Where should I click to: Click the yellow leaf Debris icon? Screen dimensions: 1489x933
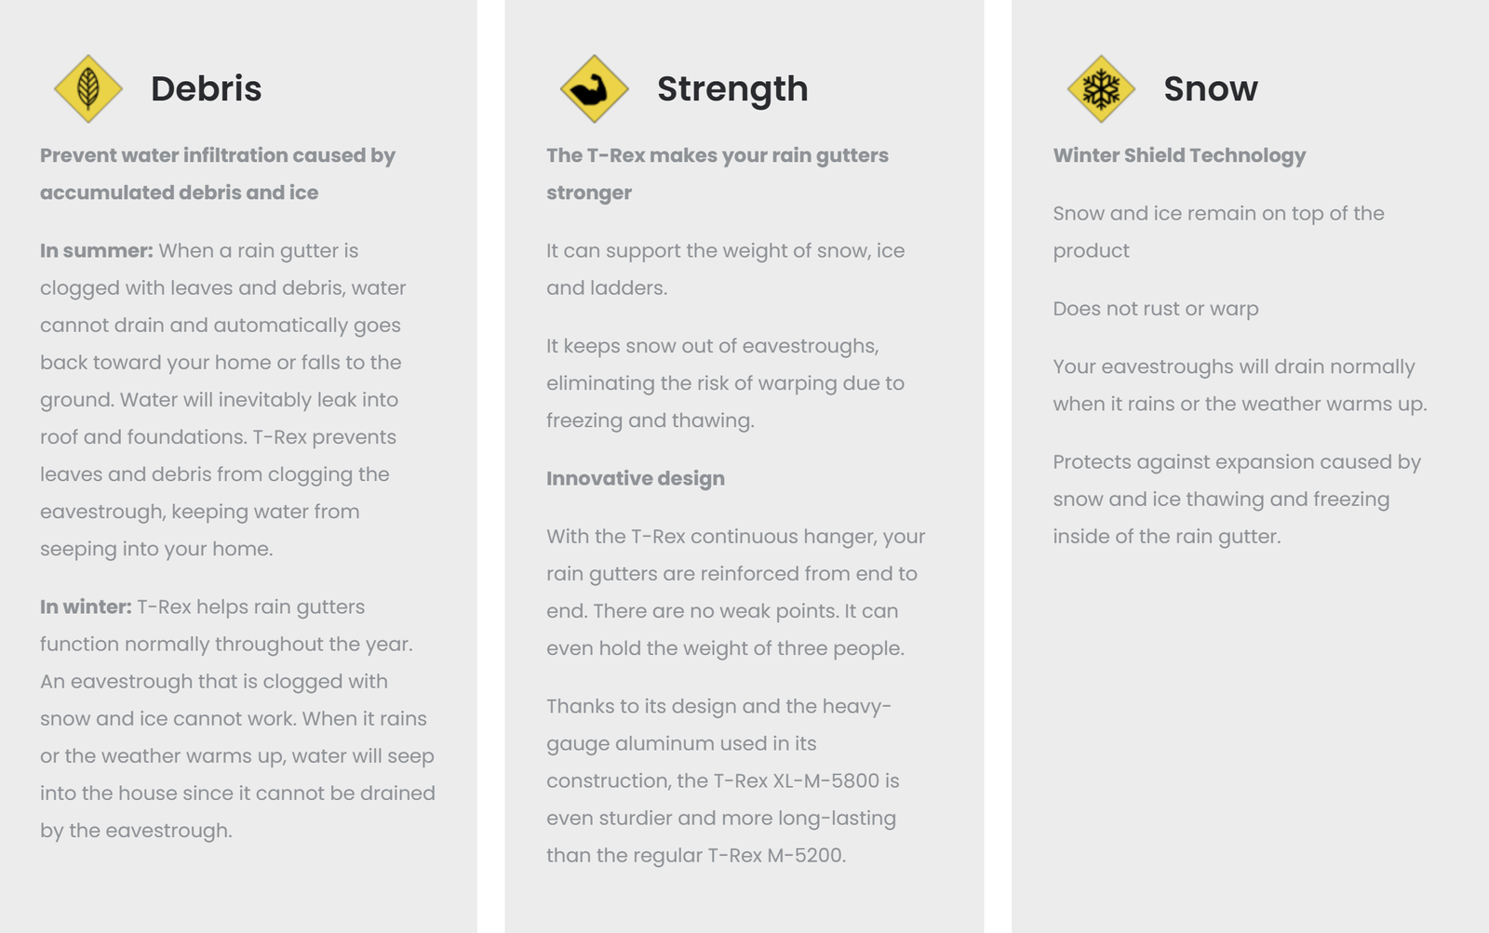(88, 88)
